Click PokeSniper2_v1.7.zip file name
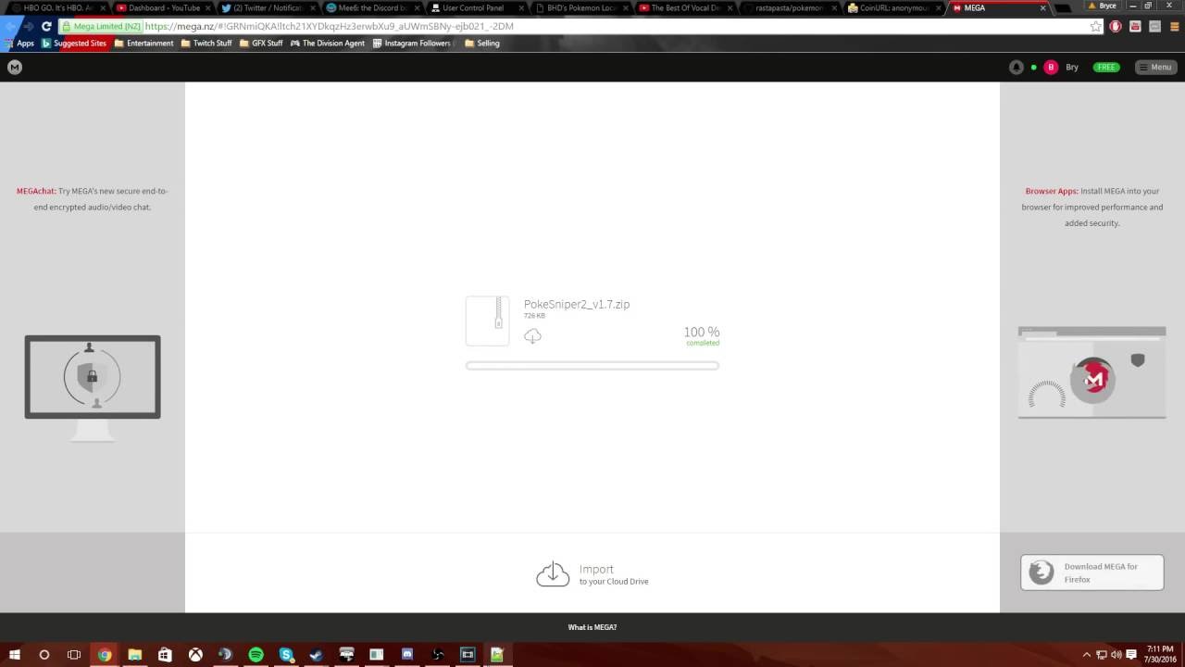1185x667 pixels. click(577, 304)
